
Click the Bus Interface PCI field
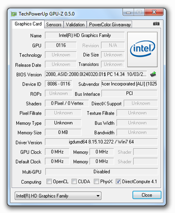pos(129,93)
